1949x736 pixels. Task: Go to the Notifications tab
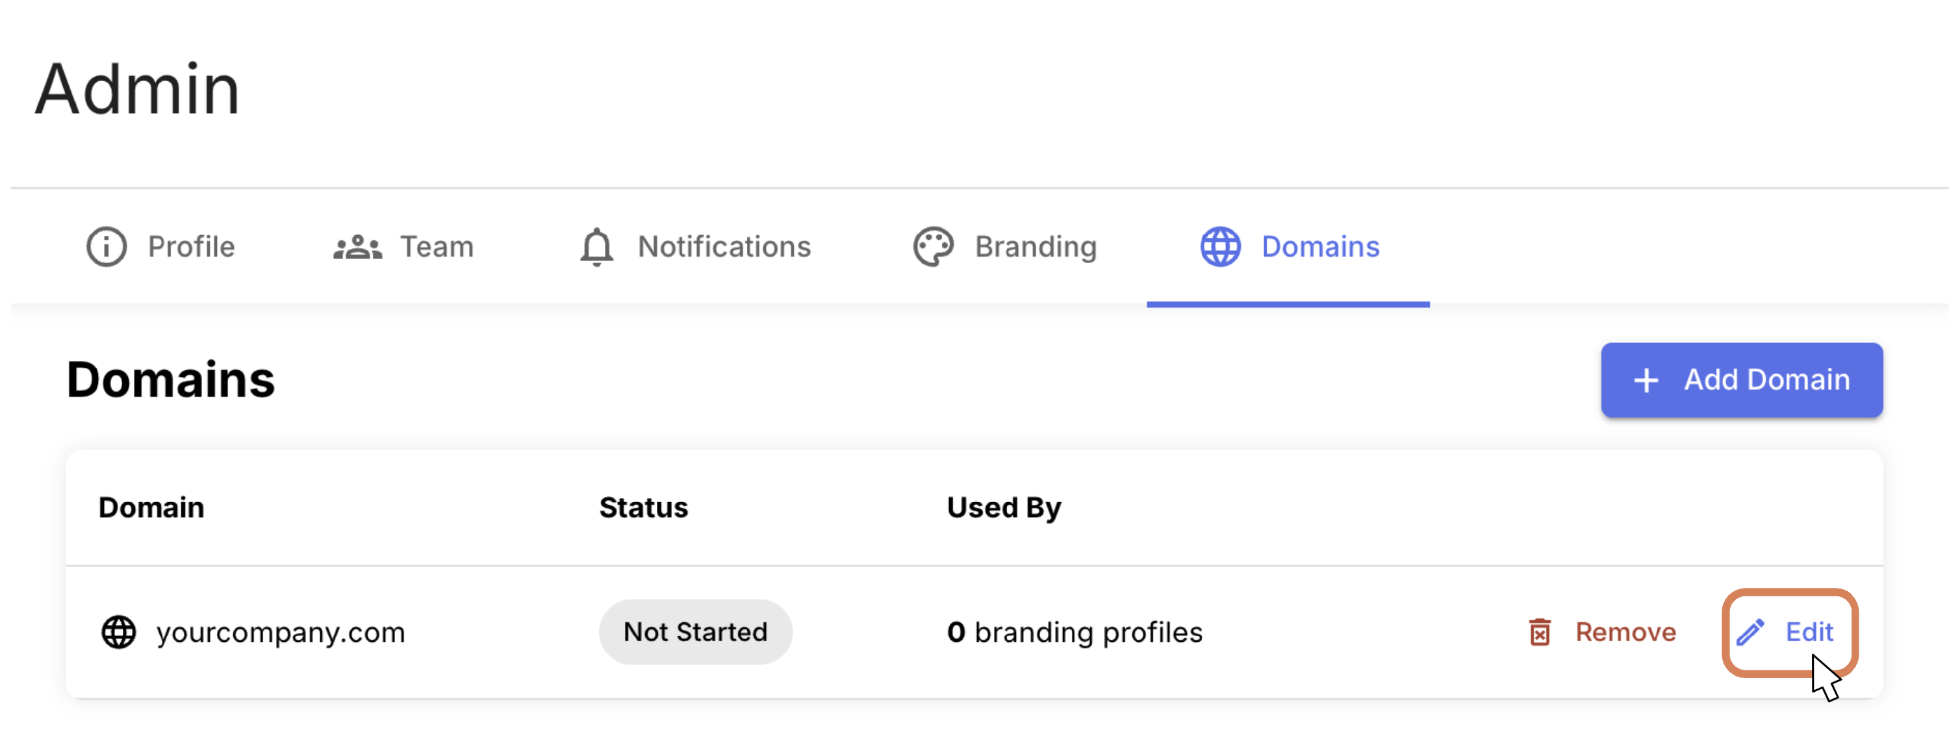[723, 247]
